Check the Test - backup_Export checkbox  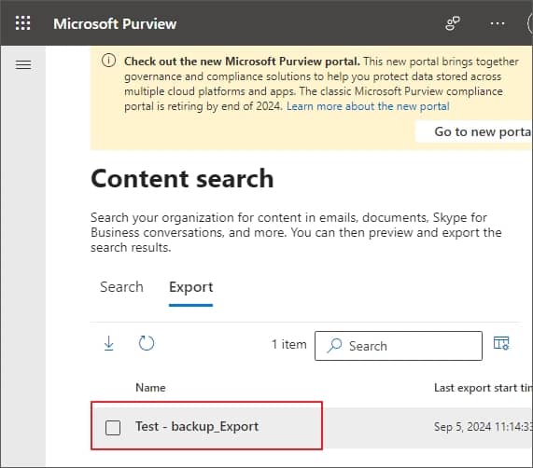point(113,427)
